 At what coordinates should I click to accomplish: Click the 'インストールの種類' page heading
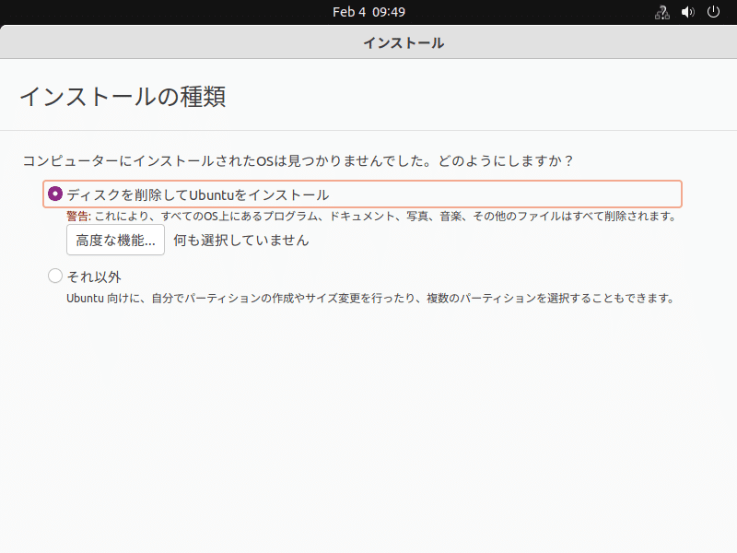pos(123,97)
